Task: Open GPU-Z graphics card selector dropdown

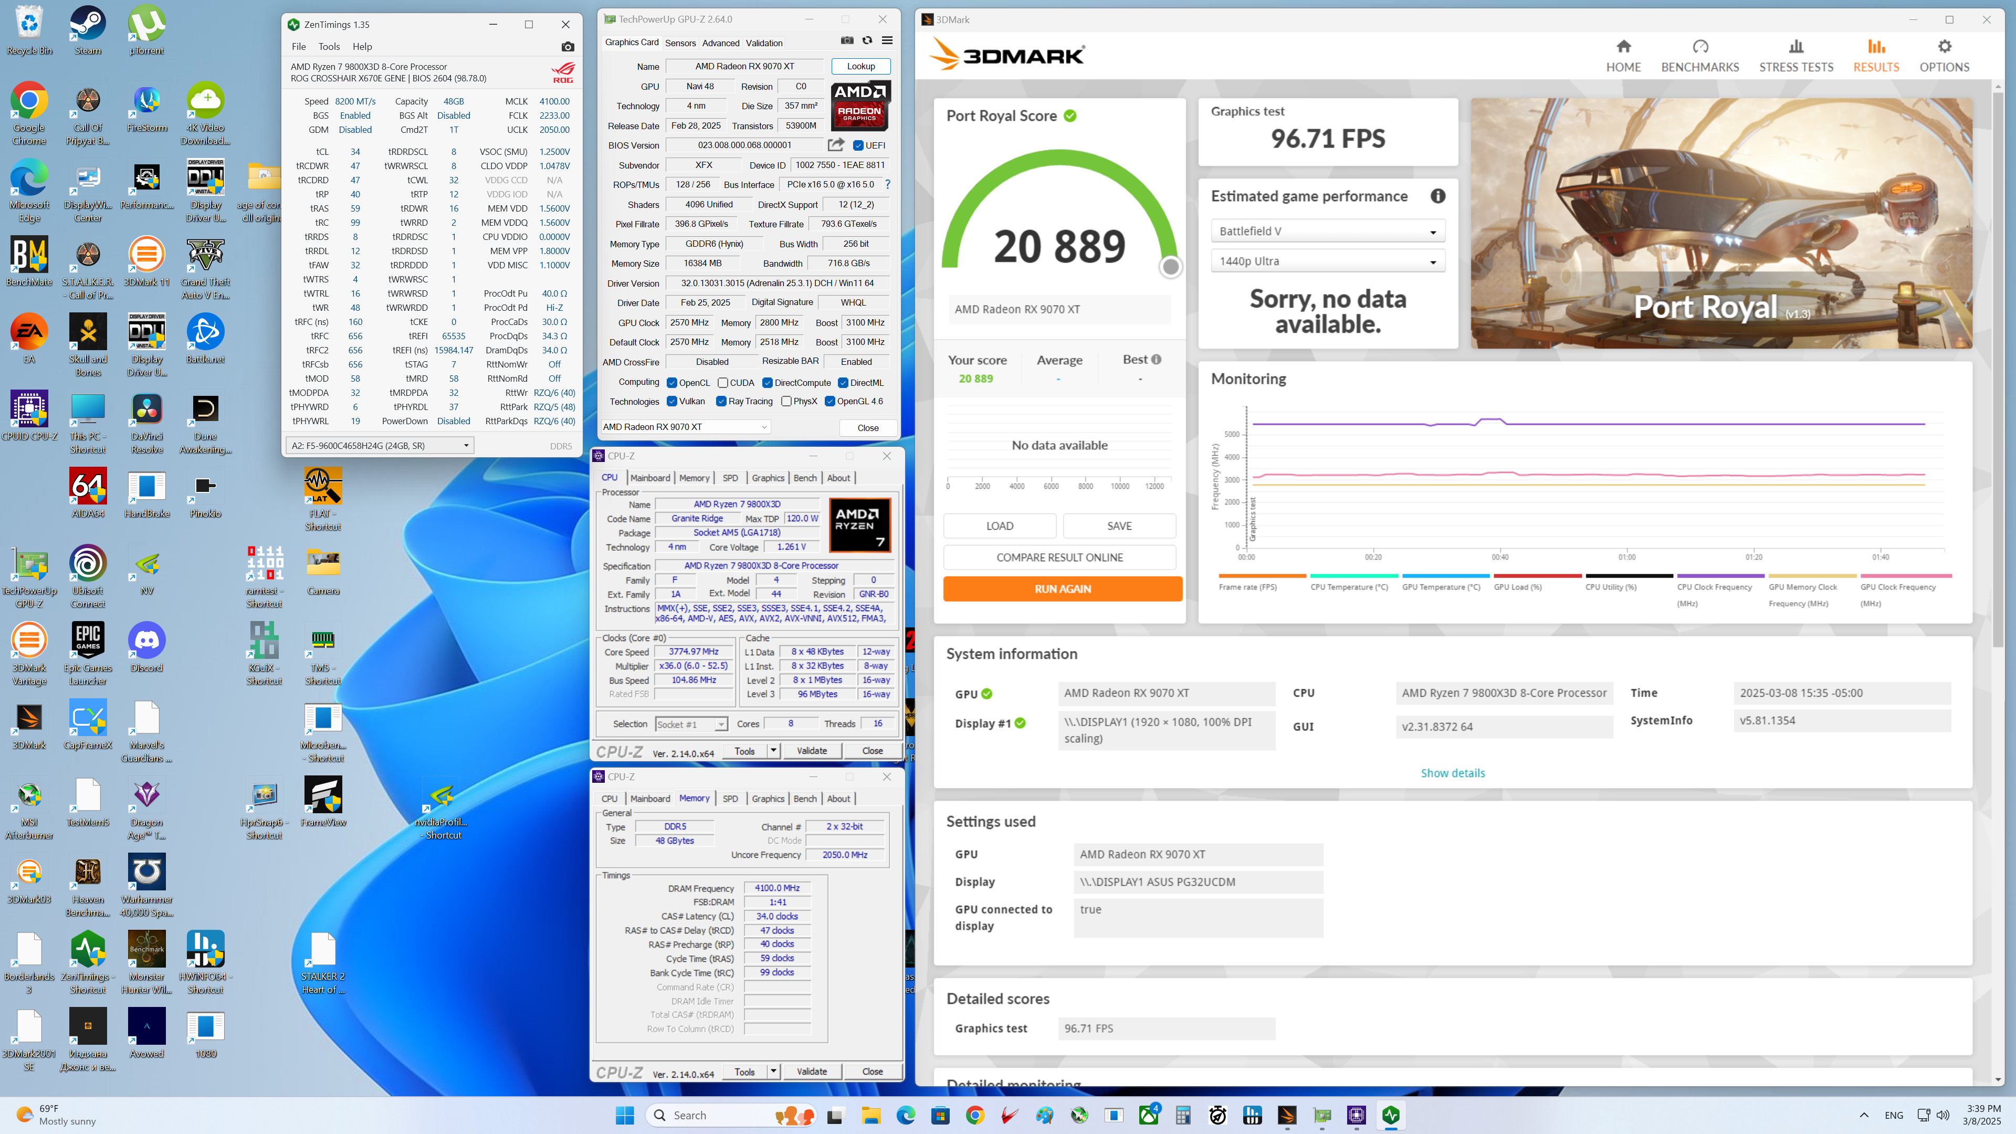Action: 685,427
